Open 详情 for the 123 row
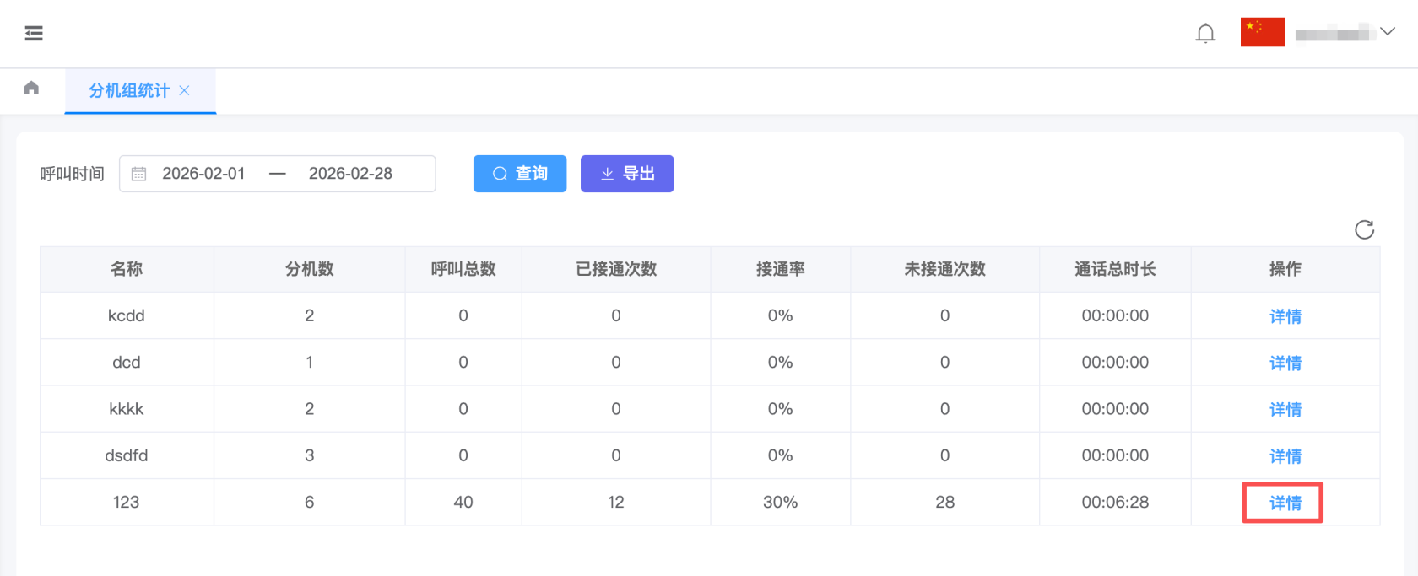 click(1285, 503)
